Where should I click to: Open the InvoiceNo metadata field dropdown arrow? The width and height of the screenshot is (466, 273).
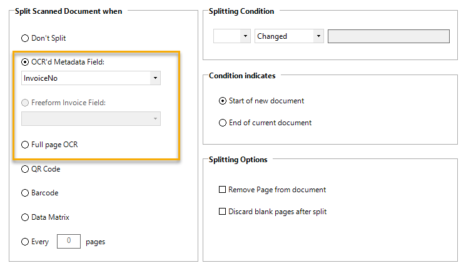[x=154, y=78]
